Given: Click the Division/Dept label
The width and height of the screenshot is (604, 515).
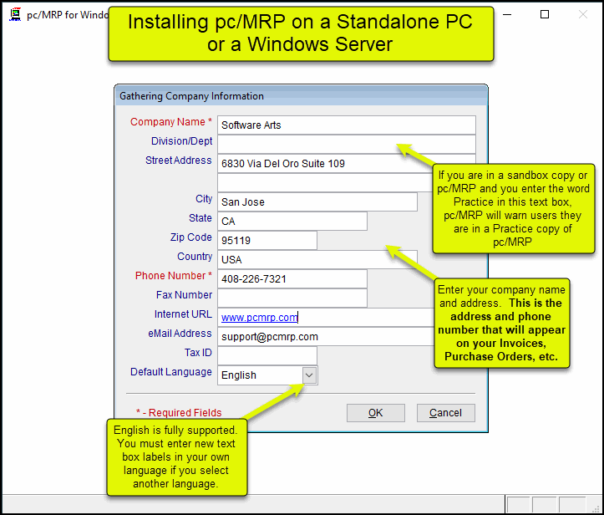Looking at the screenshot, I should coord(181,141).
